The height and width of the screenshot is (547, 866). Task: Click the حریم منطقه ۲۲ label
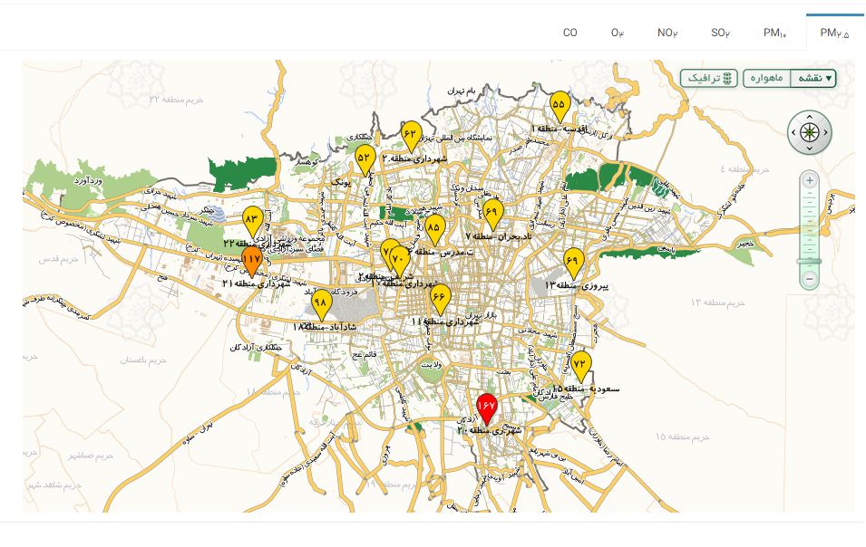176,100
